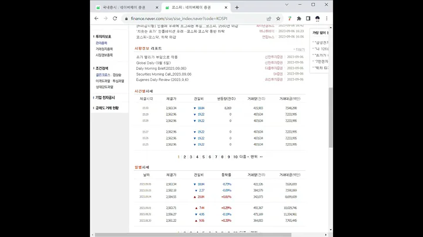
Task: Switch to the 국내증시 네이버페이 증권 tab
Action: point(127,8)
